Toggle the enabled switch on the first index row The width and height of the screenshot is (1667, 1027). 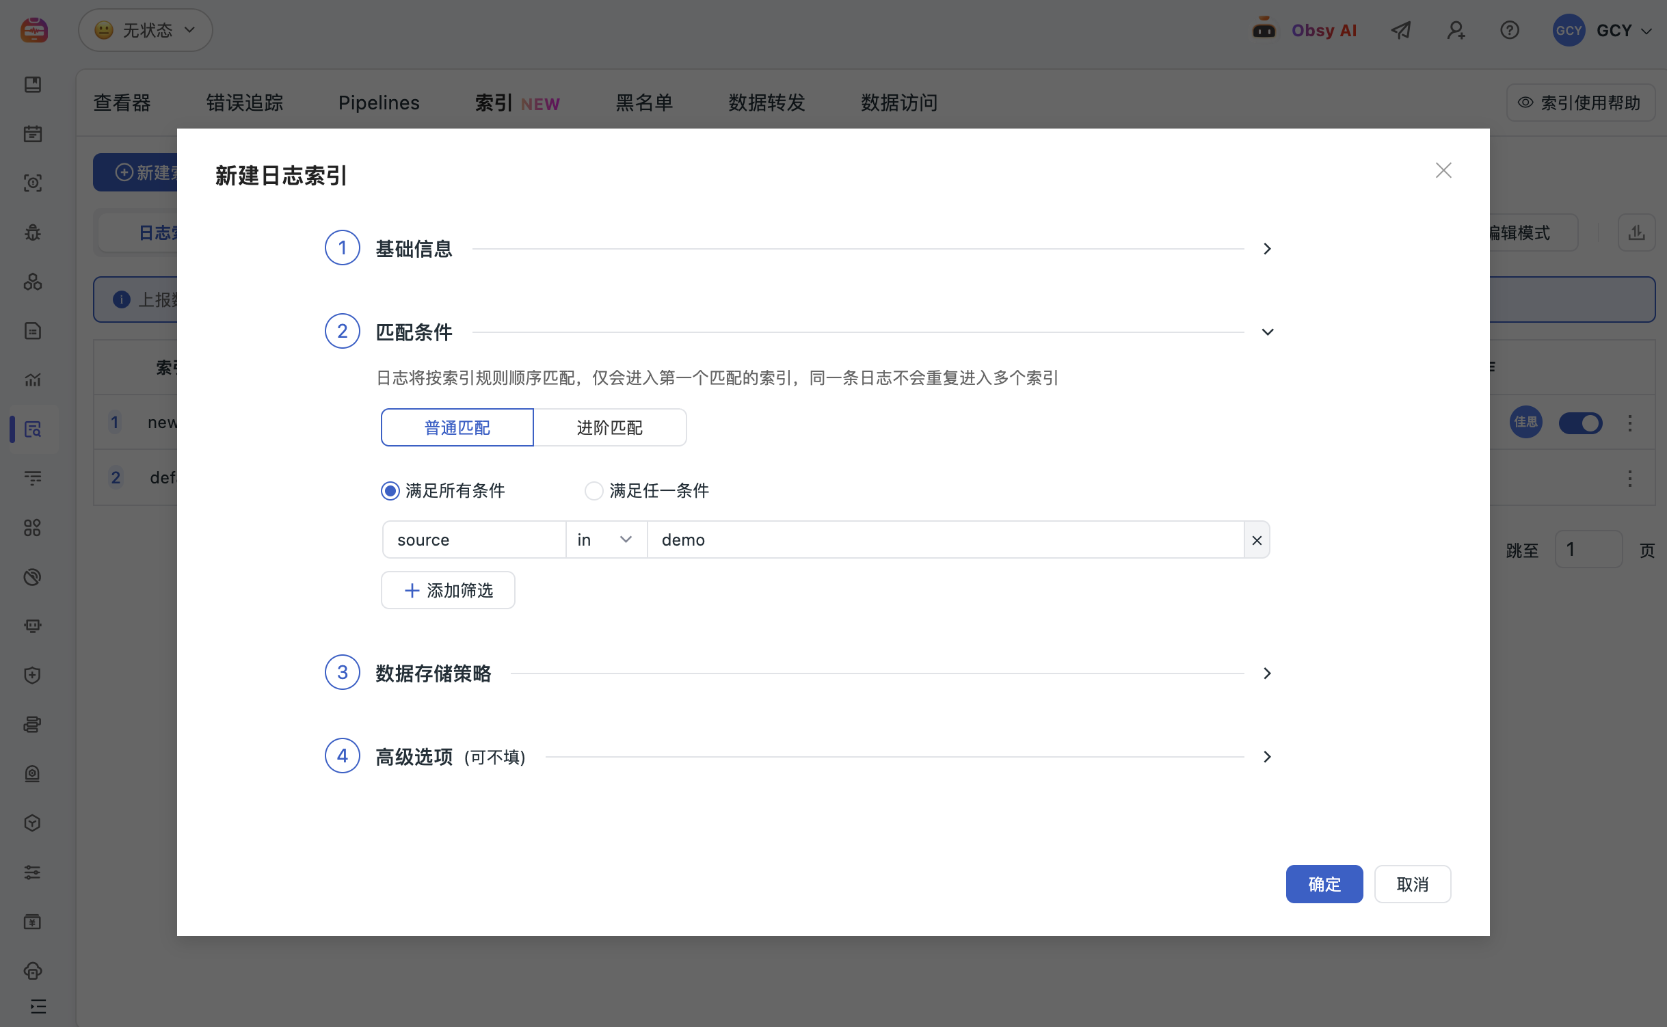[1580, 423]
